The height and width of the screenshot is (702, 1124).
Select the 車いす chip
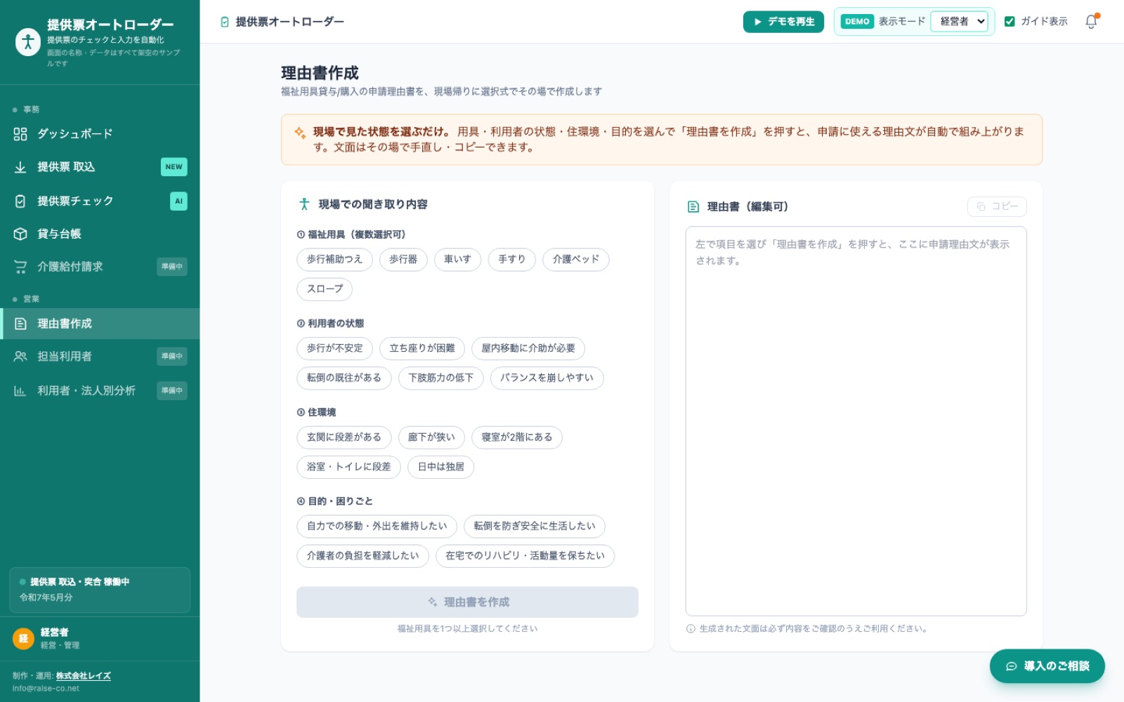[x=457, y=260]
